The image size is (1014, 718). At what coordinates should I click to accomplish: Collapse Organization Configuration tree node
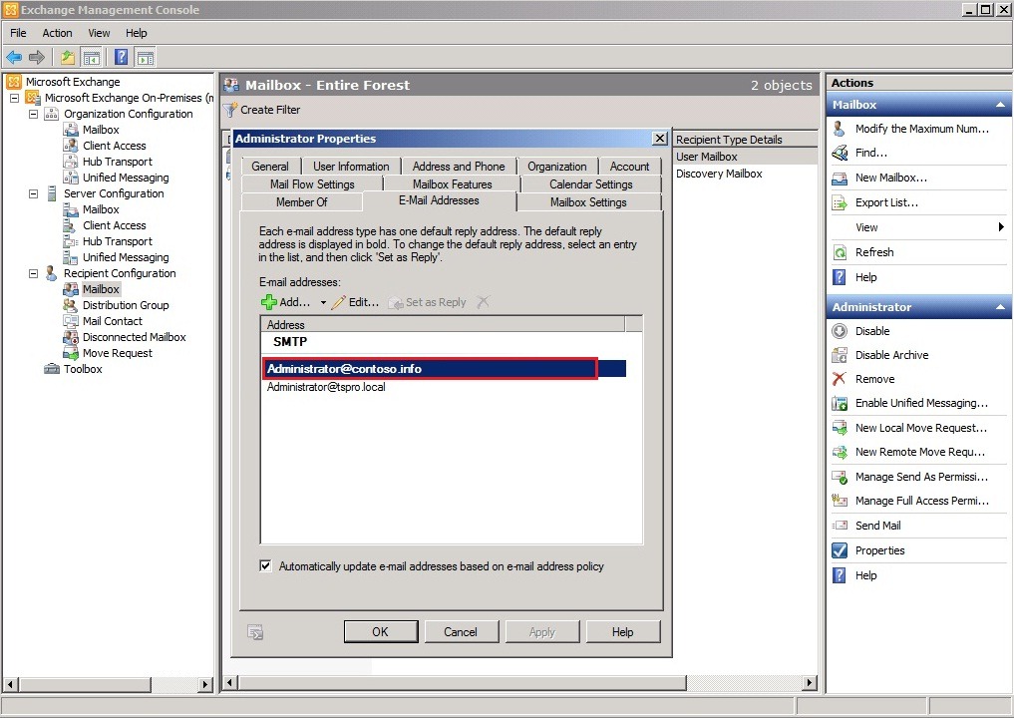[x=33, y=114]
